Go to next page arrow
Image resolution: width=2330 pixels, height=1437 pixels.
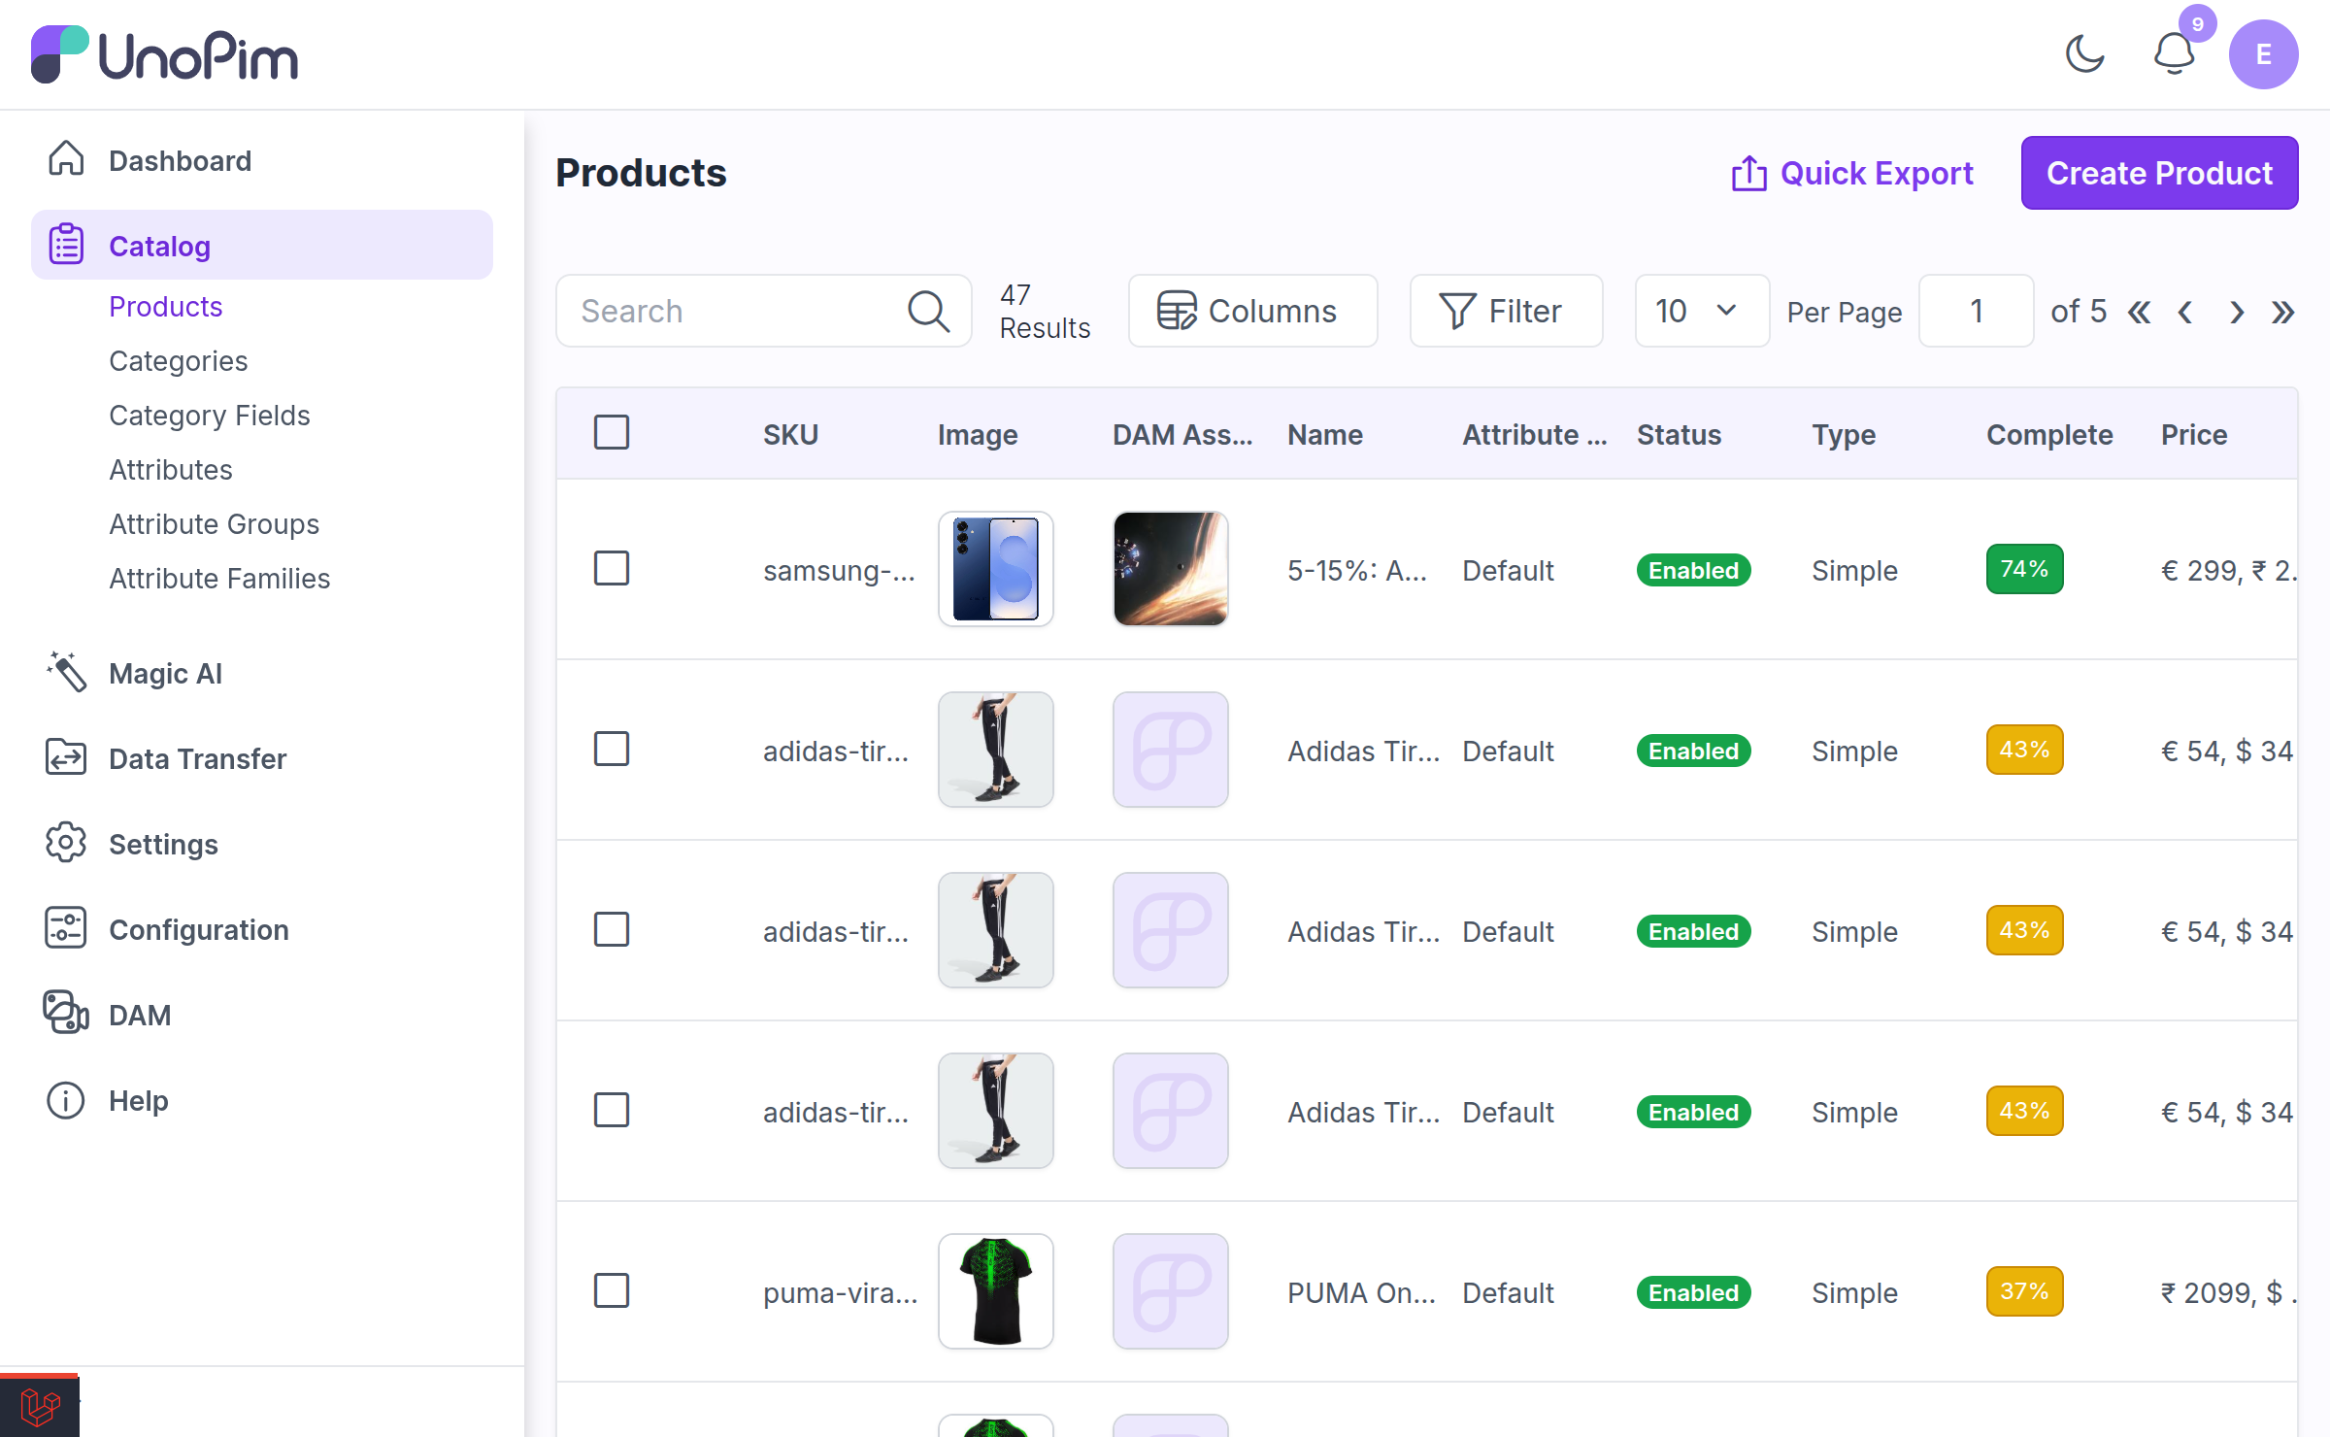click(2237, 312)
